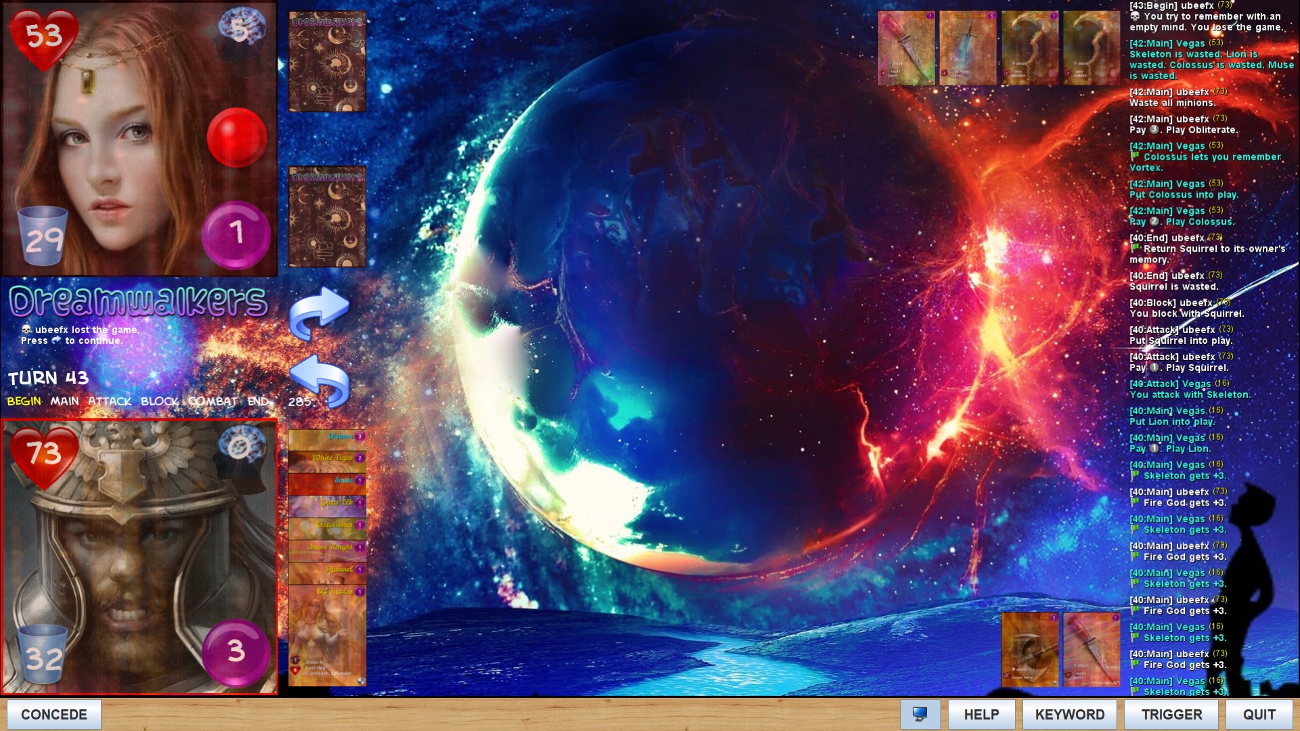Click log entry 'Put Colossus into play.'
Viewport: 1300px width, 731px height.
tap(1184, 195)
